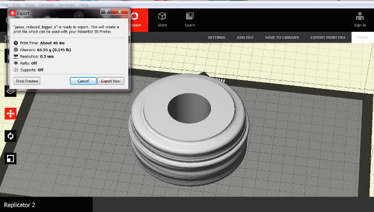Click the partly hidden view icon below the dialog
The image size is (374, 212).
[x=10, y=92]
